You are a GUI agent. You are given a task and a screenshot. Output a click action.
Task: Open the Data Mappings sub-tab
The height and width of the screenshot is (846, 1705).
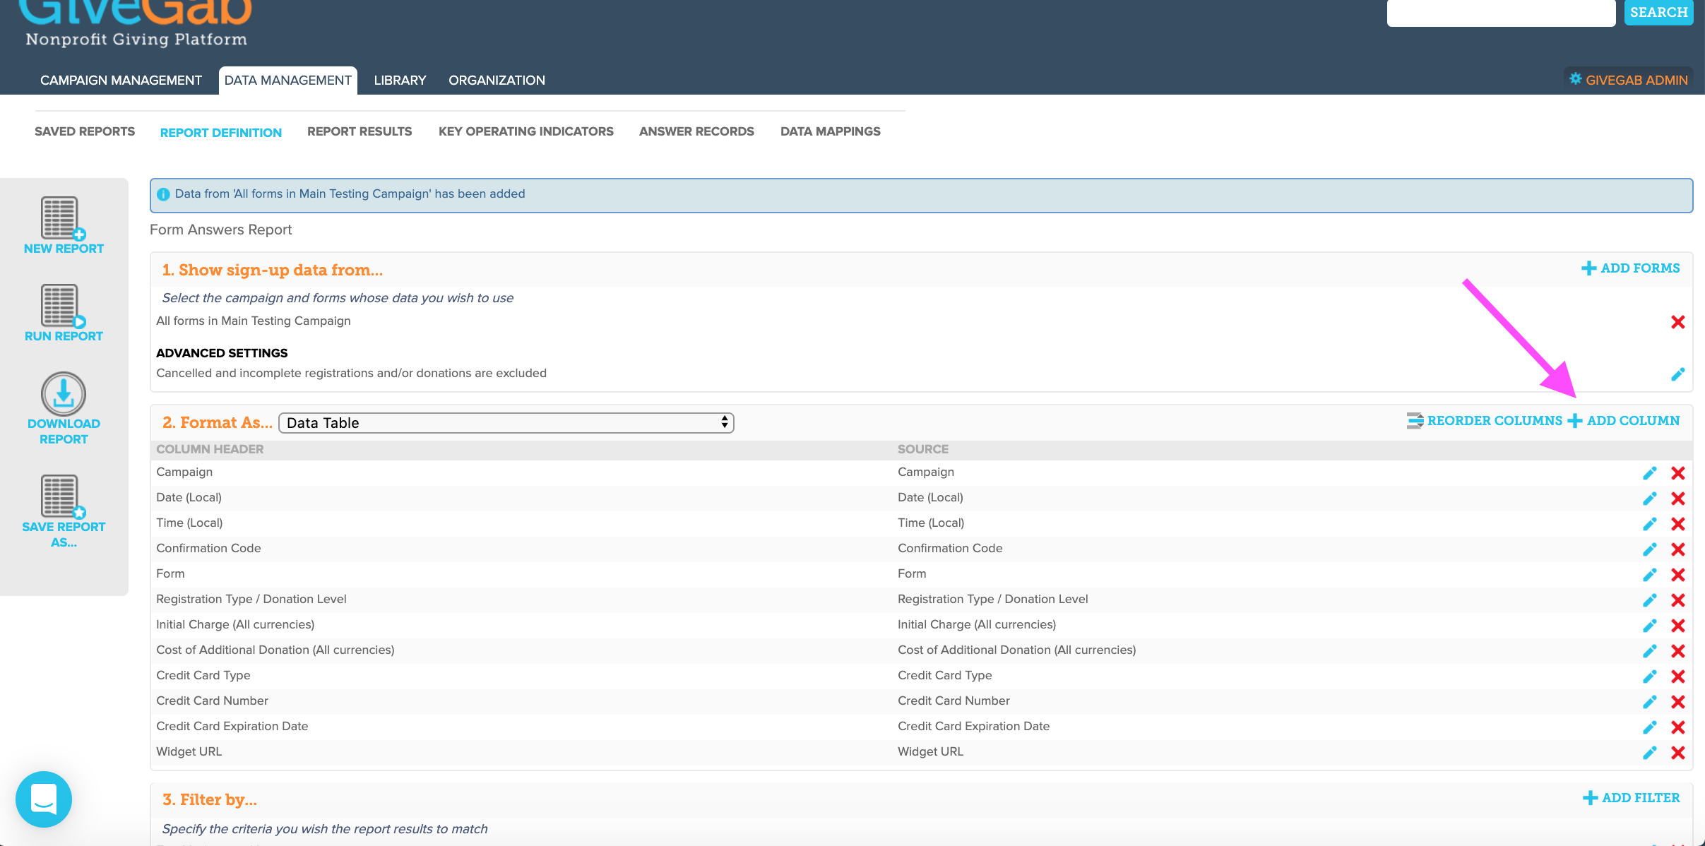tap(831, 131)
